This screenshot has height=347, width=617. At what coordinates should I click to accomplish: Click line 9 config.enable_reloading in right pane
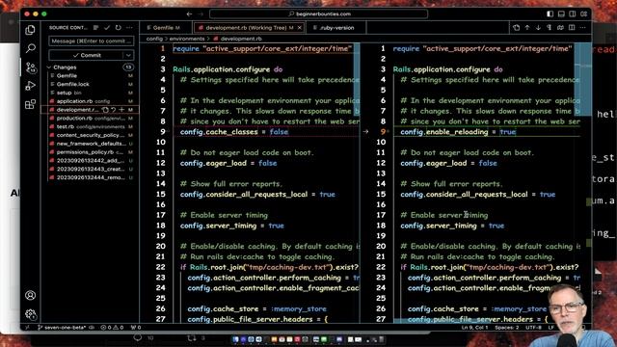[x=458, y=132]
